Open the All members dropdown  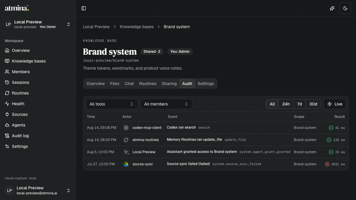pyautogui.click(x=166, y=104)
